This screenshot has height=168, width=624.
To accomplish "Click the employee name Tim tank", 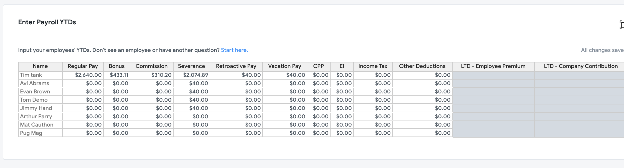I will click(x=31, y=75).
